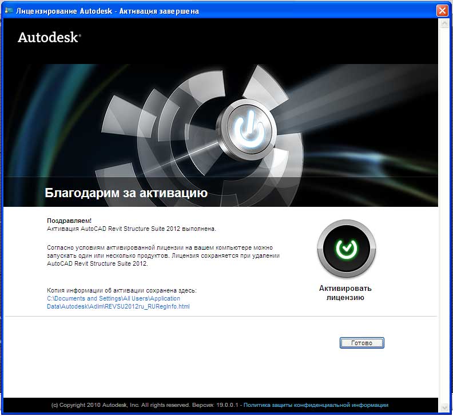Click the Поздравляем! text
453x416 pixels.
click(69, 220)
